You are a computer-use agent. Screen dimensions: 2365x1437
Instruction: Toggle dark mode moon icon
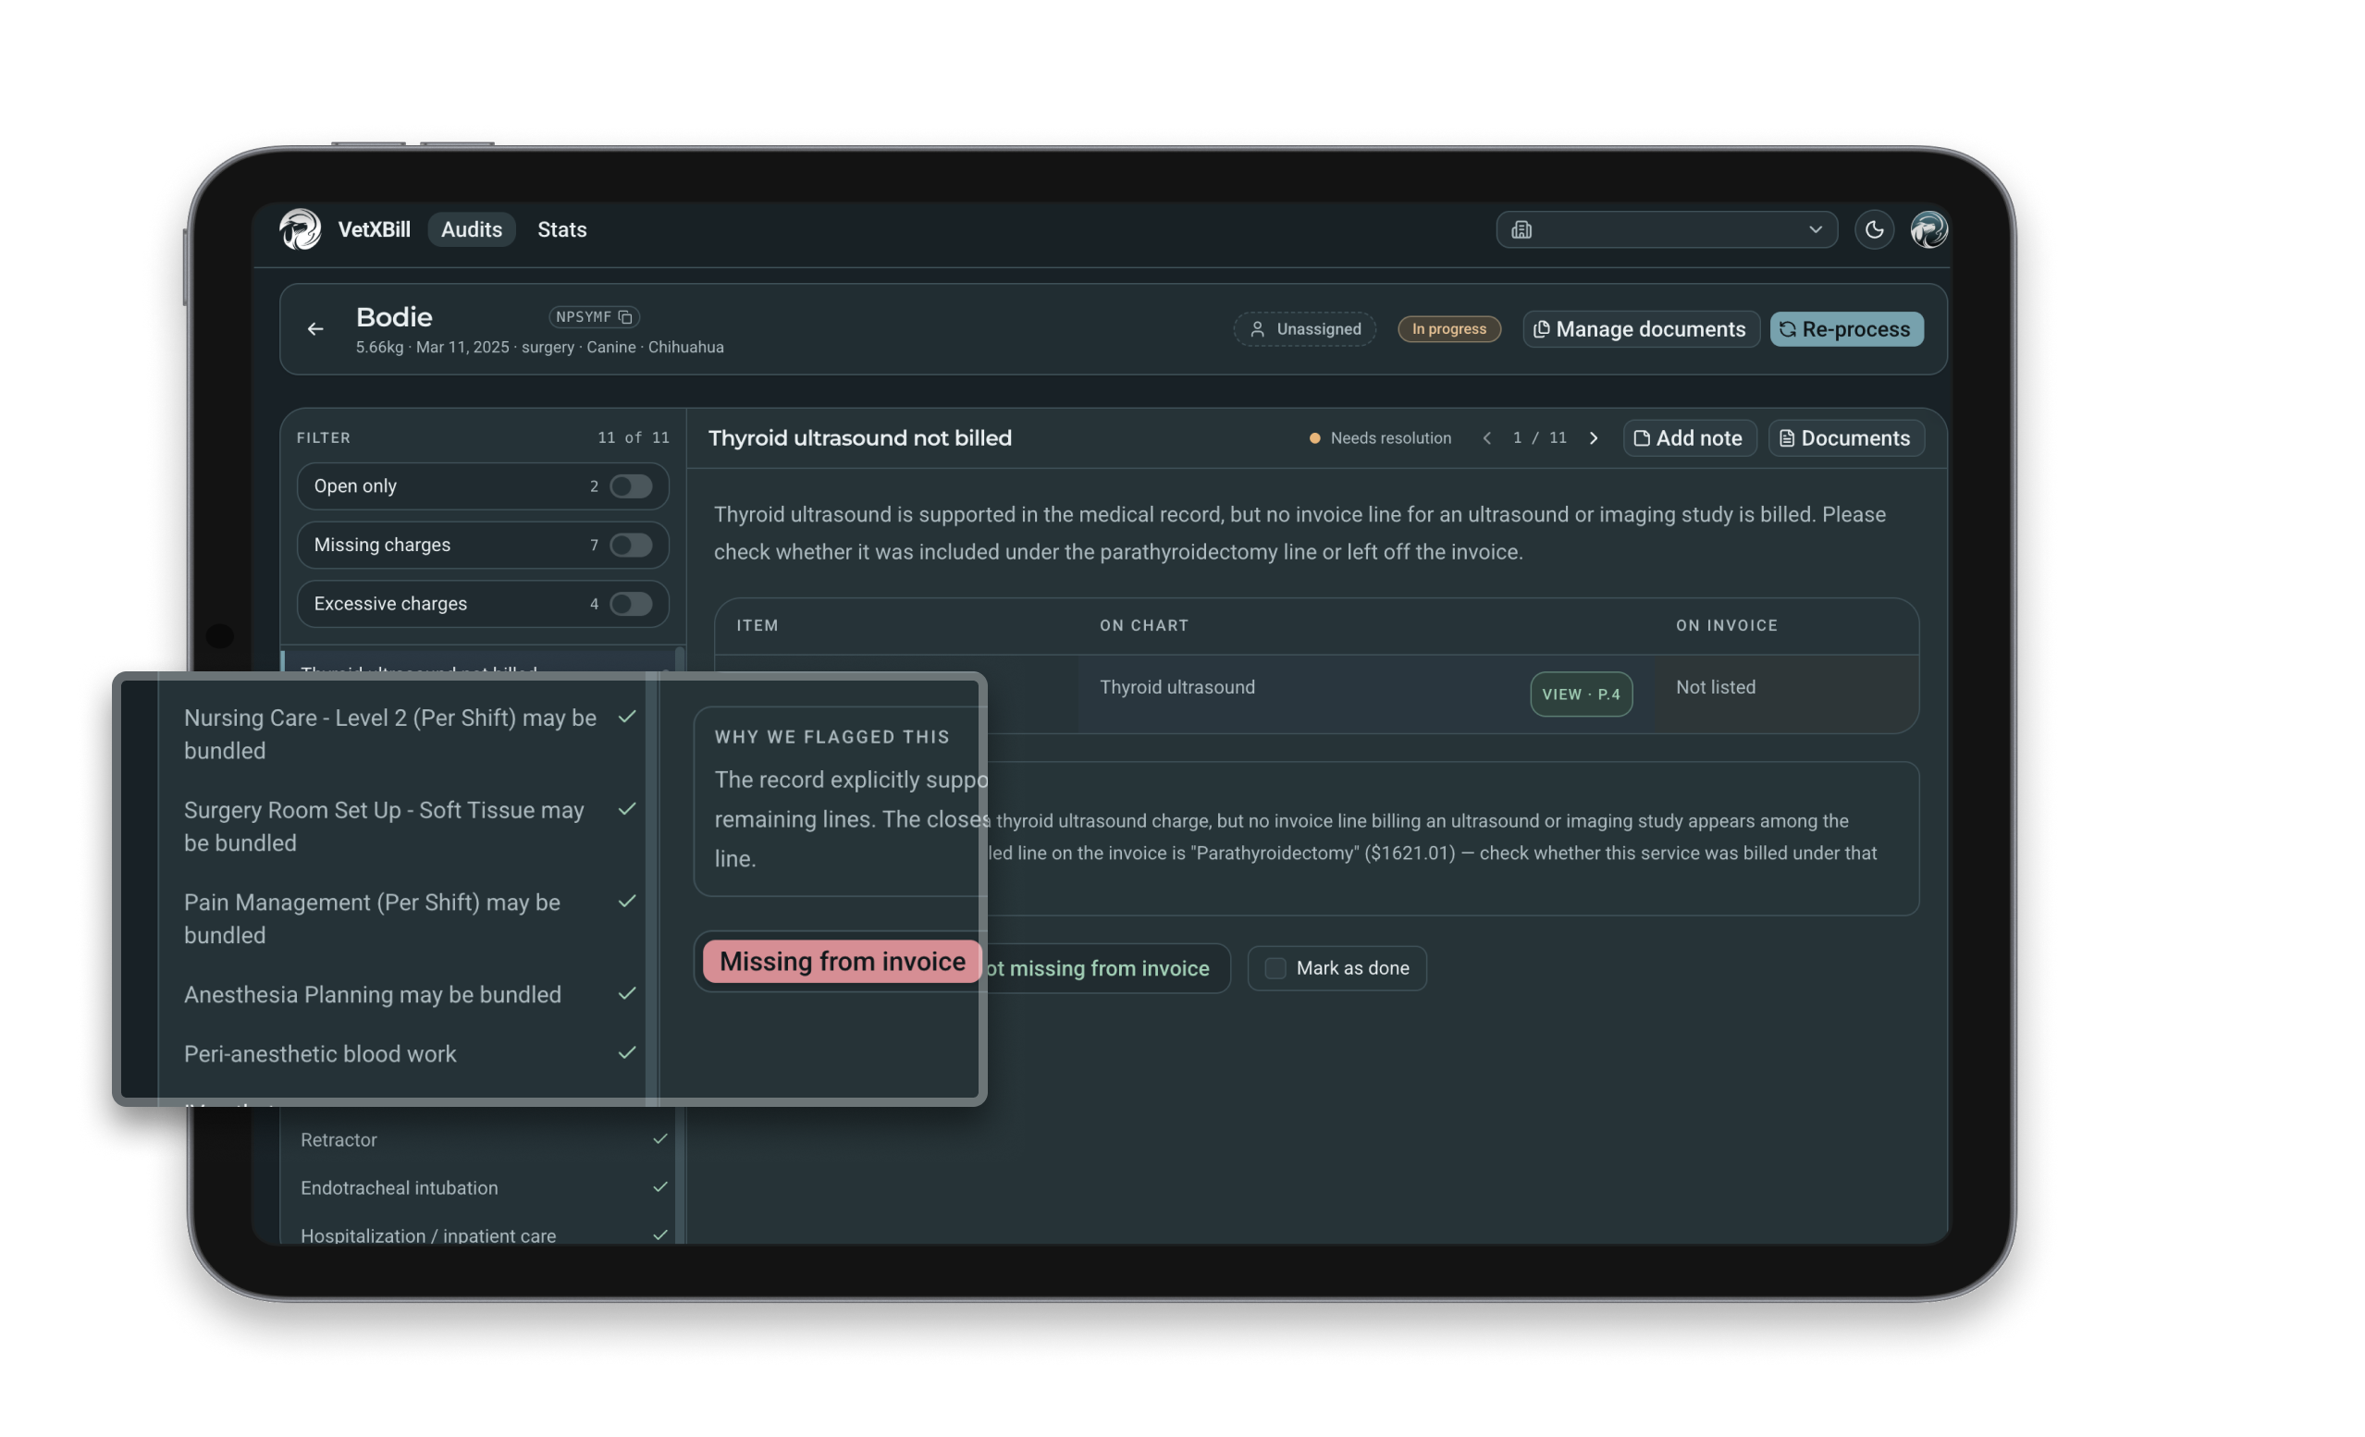click(1874, 229)
